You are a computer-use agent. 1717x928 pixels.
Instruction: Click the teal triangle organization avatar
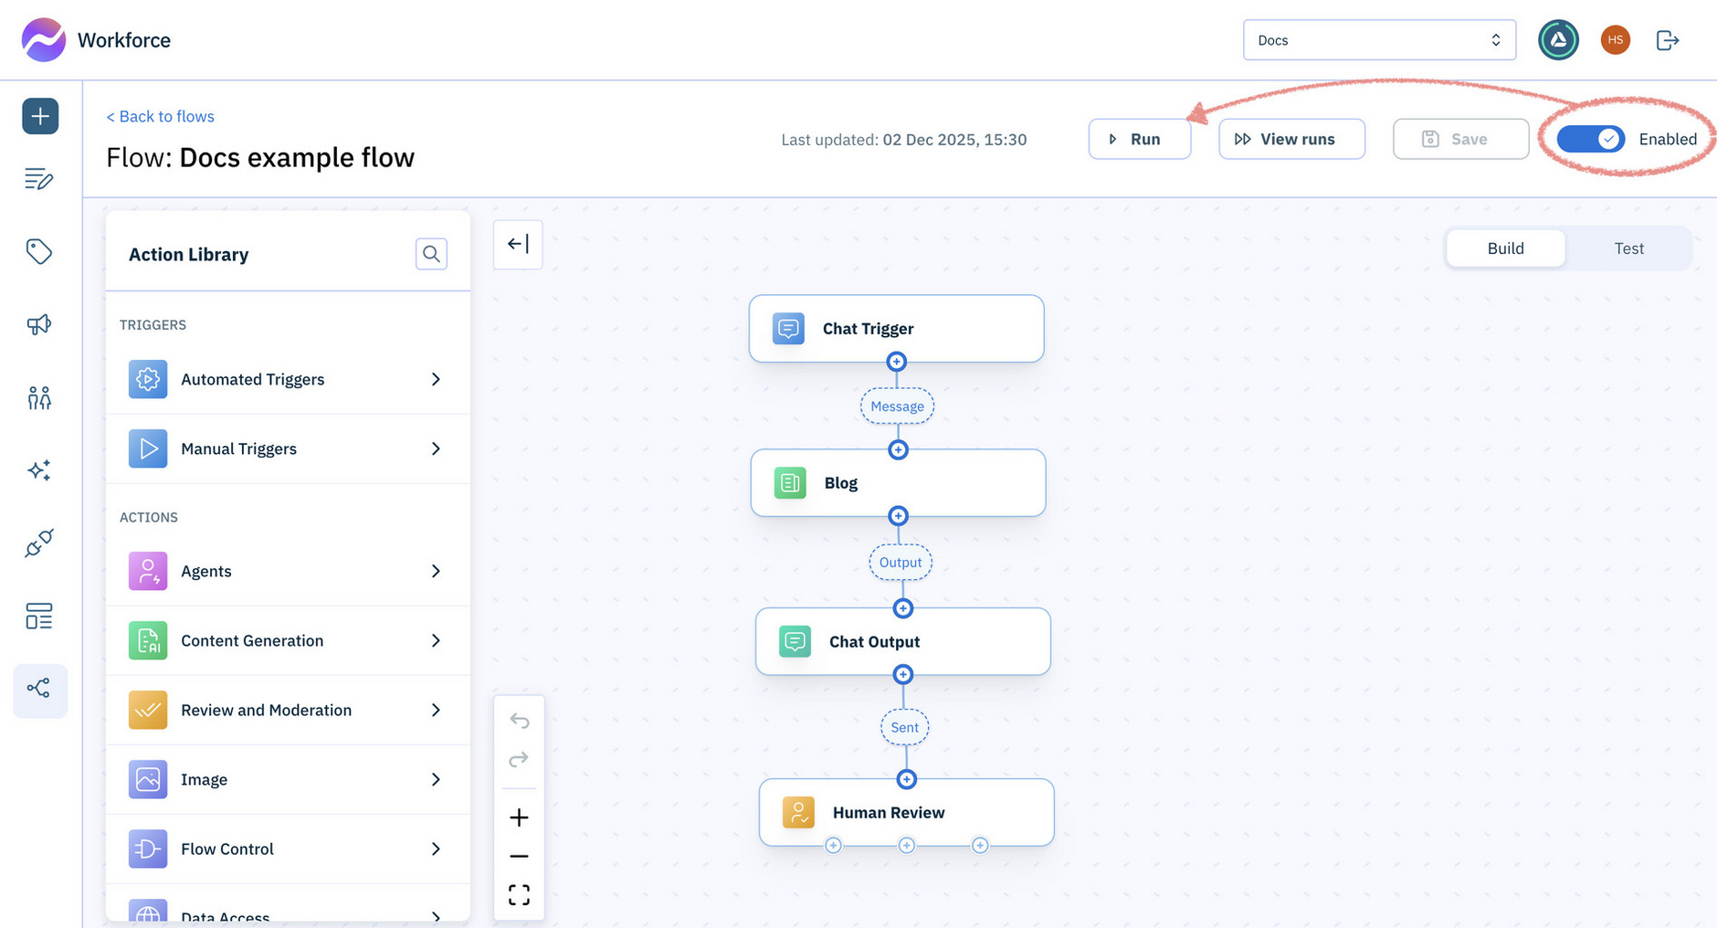tap(1558, 40)
